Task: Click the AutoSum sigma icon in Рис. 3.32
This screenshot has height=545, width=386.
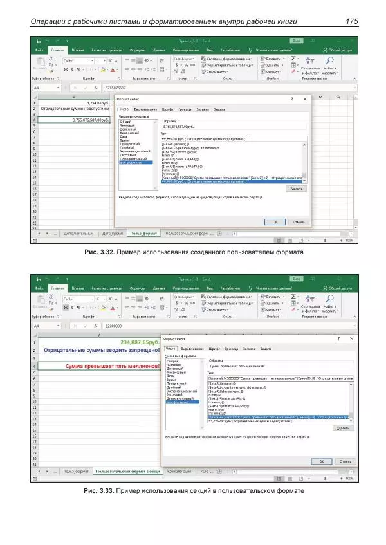Action: [293, 59]
